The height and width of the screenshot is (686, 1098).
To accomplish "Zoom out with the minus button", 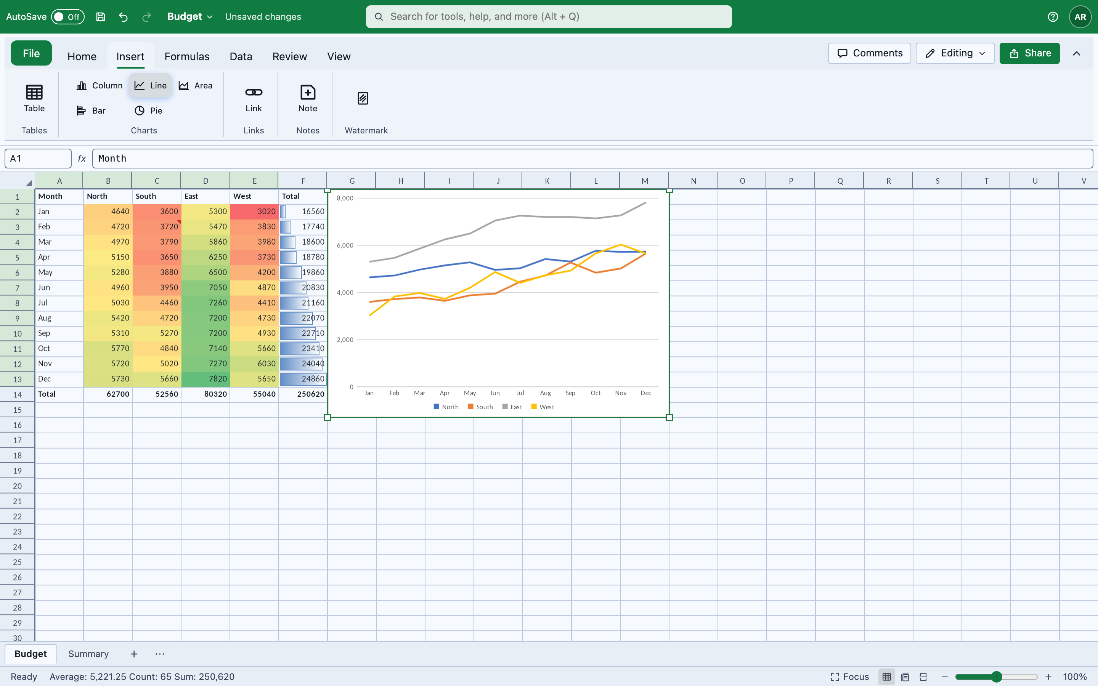I will point(945,676).
